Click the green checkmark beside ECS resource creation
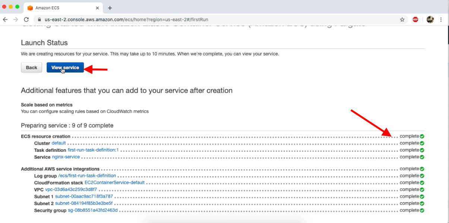This screenshot has height=223, width=449. (421, 136)
